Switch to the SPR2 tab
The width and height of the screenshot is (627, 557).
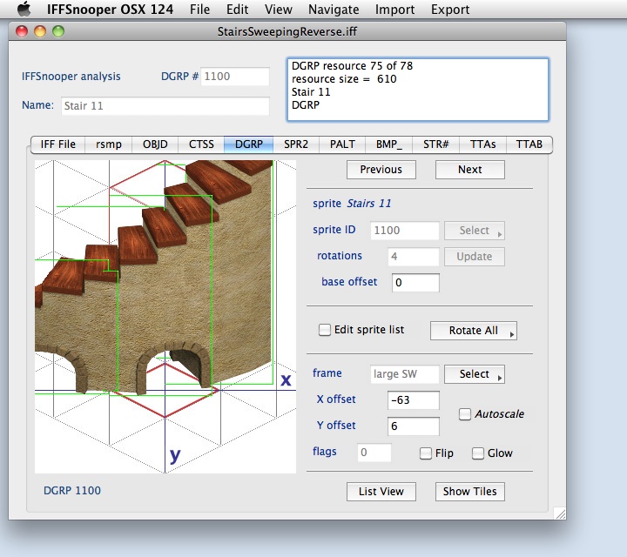pos(295,144)
